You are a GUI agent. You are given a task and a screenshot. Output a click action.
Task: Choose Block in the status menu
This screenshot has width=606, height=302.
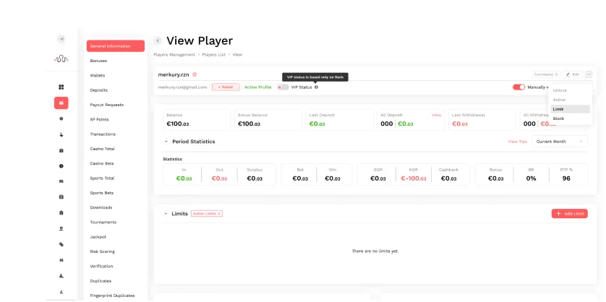tap(558, 118)
